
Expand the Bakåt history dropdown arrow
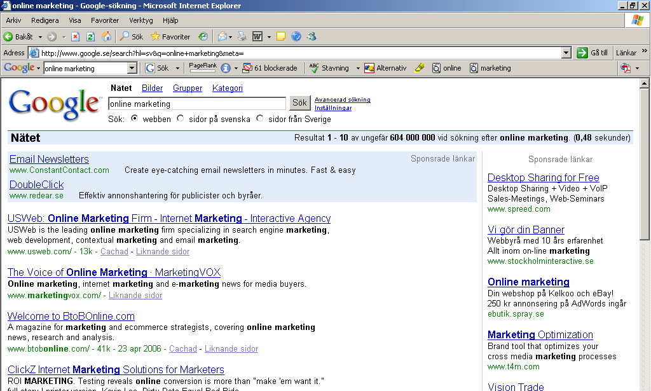(40, 37)
